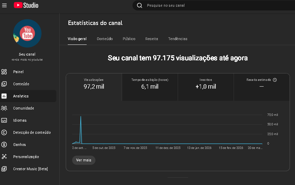The image size is (295, 185).
Task: Select the Inscritos +1,0 mil card
Action: [206, 87]
